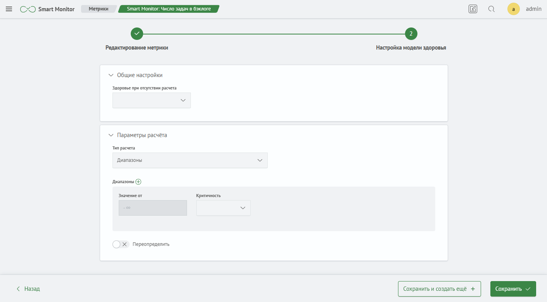
Task: Open the Тип расчета Диапазоны dropdown
Action: click(190, 160)
